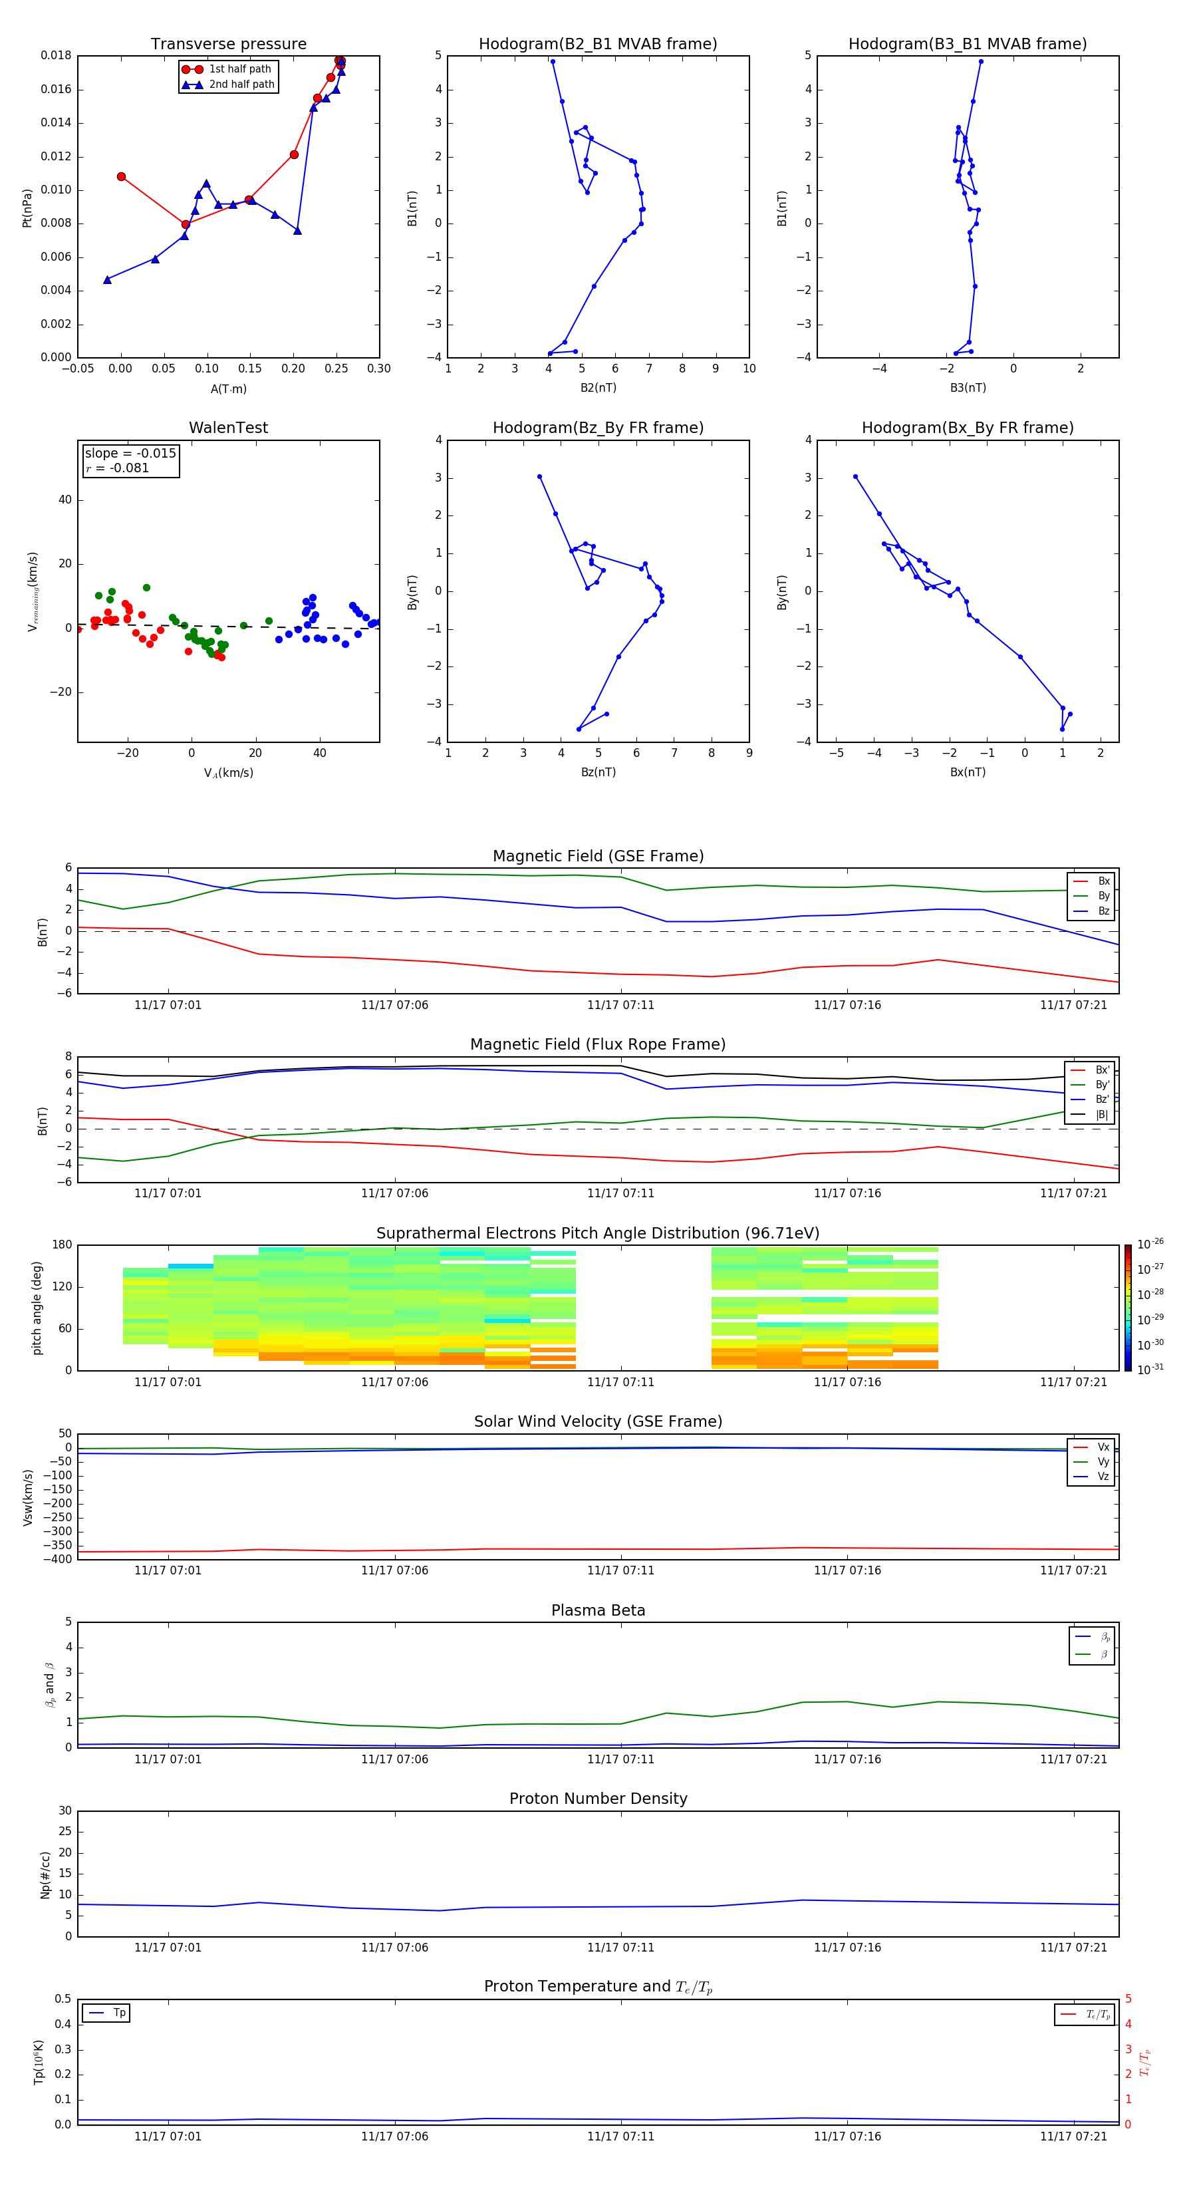Click the 'Np(#/cc)' axis label
This screenshot has width=1197, height=2195.
(x=45, y=1874)
